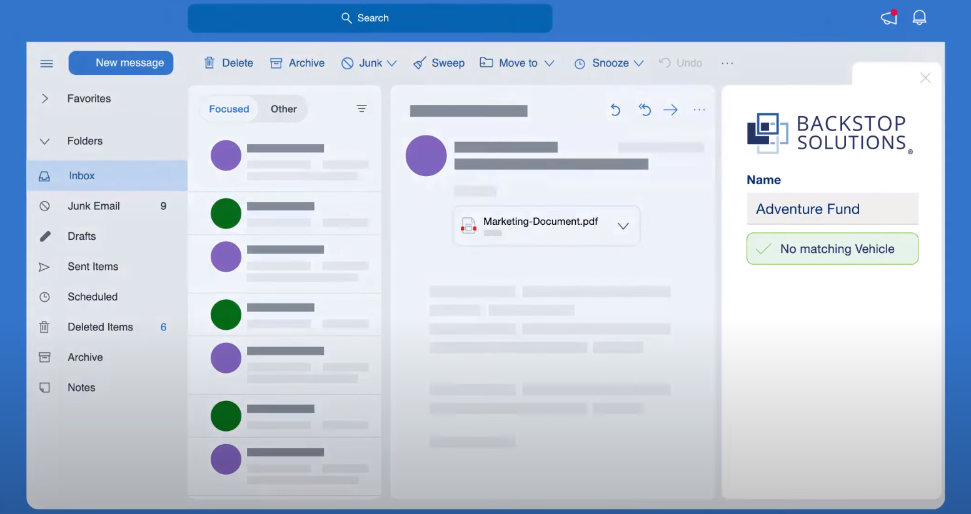Reply to the open email
This screenshot has height=514, width=971.
[x=615, y=109]
